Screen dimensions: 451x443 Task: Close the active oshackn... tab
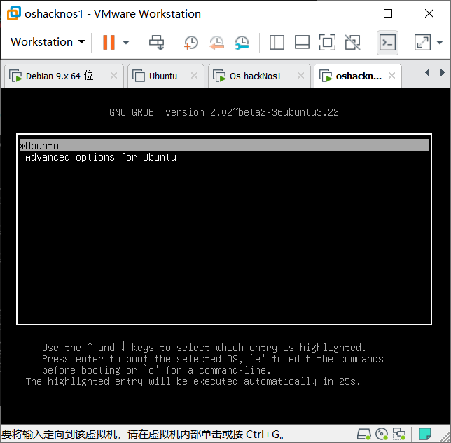pos(391,76)
